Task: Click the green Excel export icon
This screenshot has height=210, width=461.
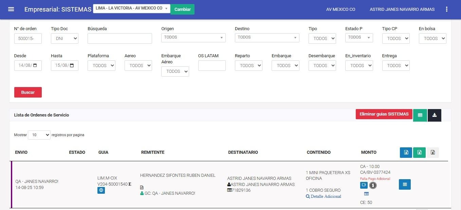Action: pos(419,152)
